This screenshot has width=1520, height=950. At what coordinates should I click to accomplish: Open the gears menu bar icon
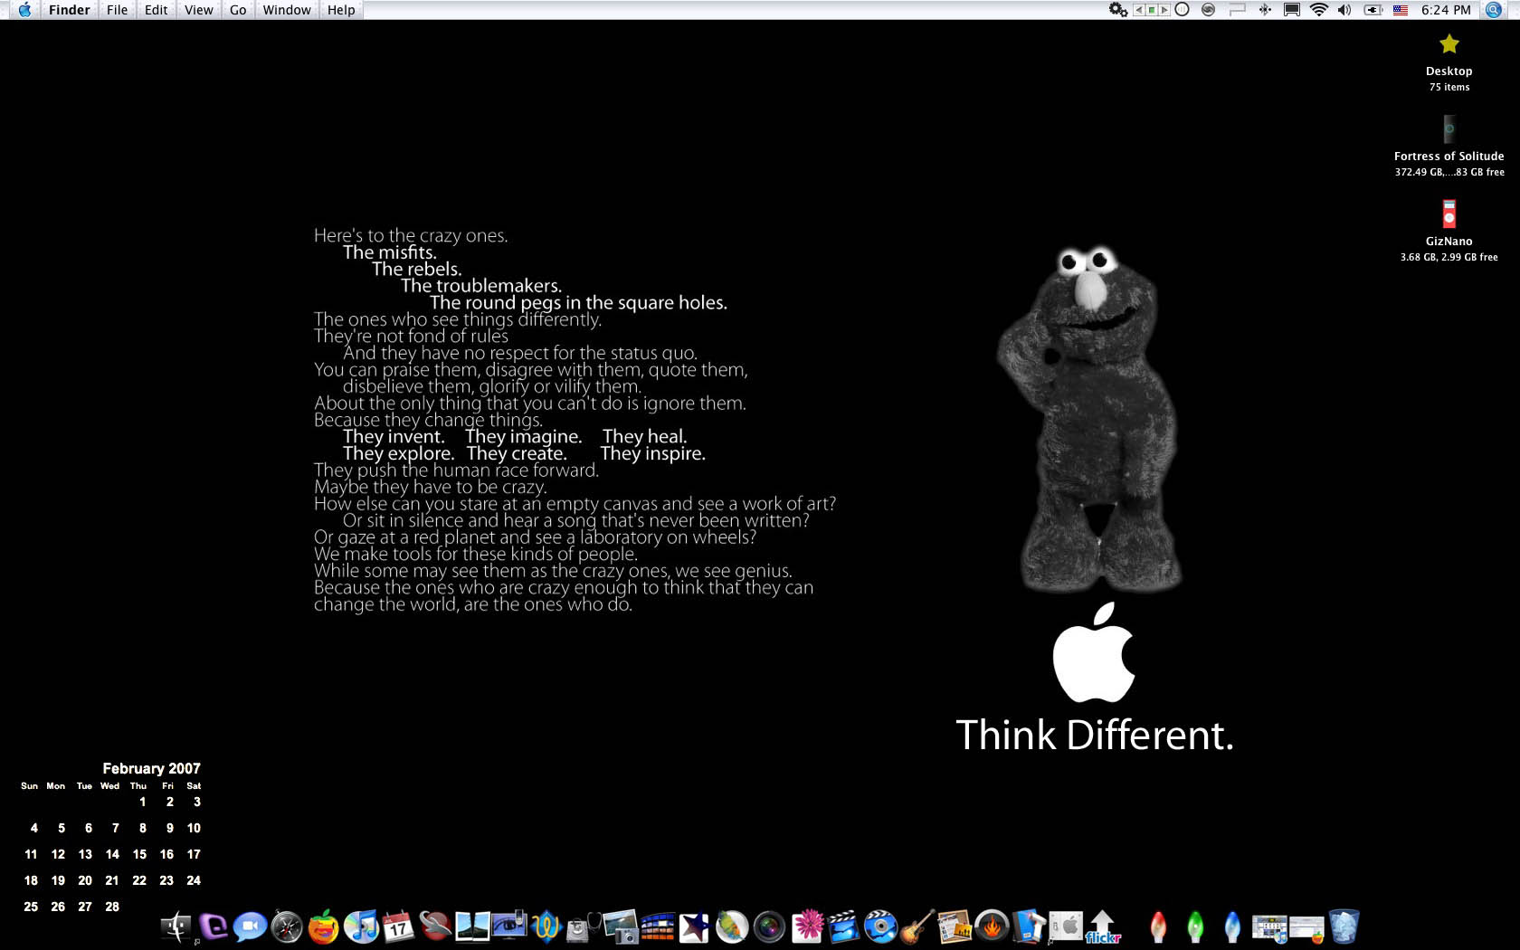point(1118,10)
